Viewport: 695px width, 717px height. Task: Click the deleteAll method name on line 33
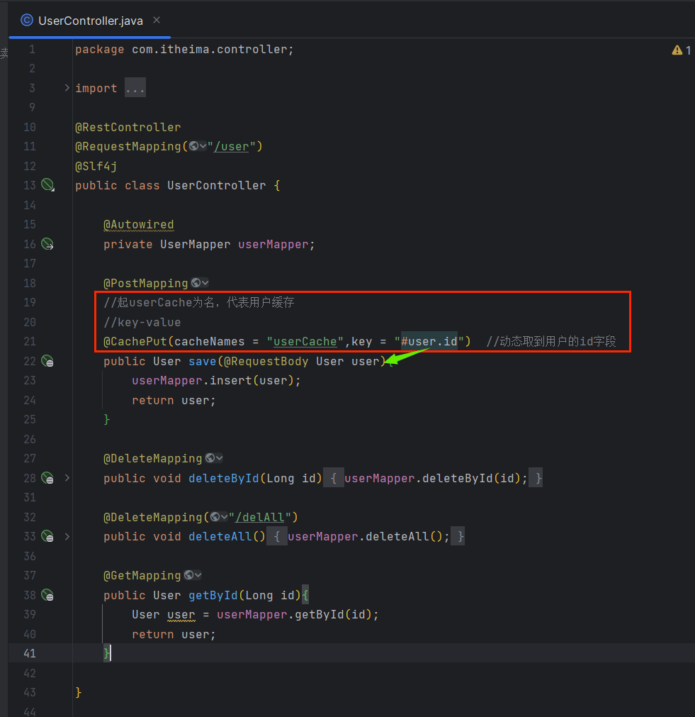pos(220,536)
